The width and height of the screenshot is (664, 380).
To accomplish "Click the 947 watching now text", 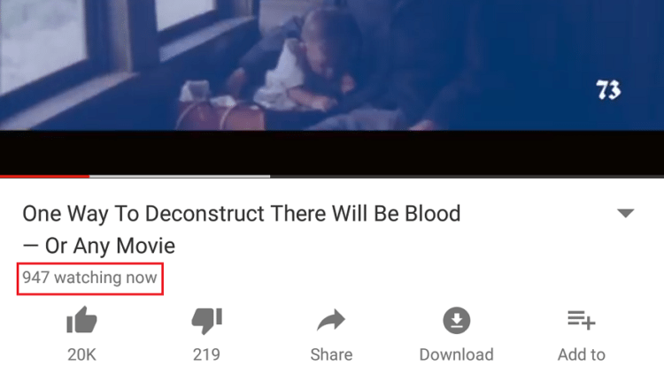I will pos(89,277).
